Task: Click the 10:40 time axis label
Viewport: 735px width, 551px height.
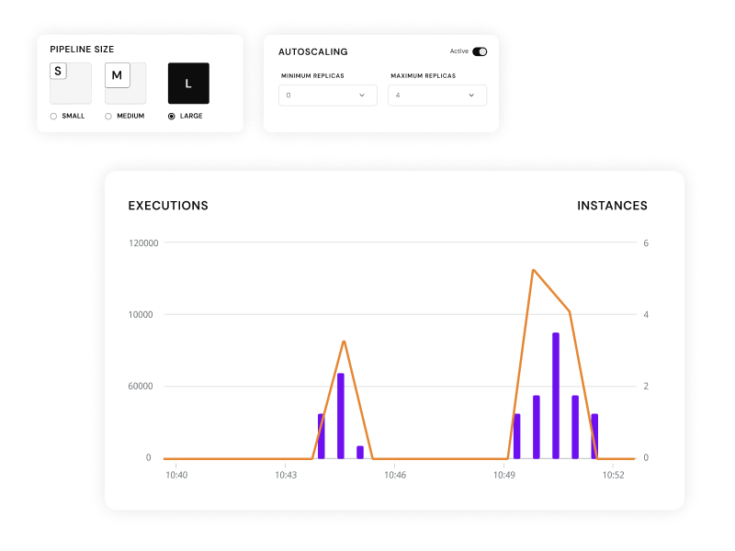Action: point(176,475)
